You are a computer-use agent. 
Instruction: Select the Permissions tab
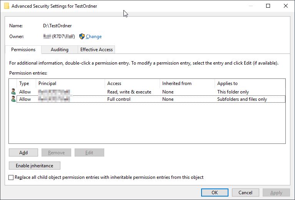coord(23,50)
